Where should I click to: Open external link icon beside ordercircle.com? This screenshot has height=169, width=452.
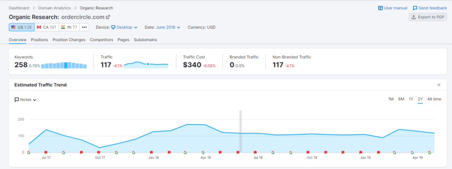(x=108, y=17)
